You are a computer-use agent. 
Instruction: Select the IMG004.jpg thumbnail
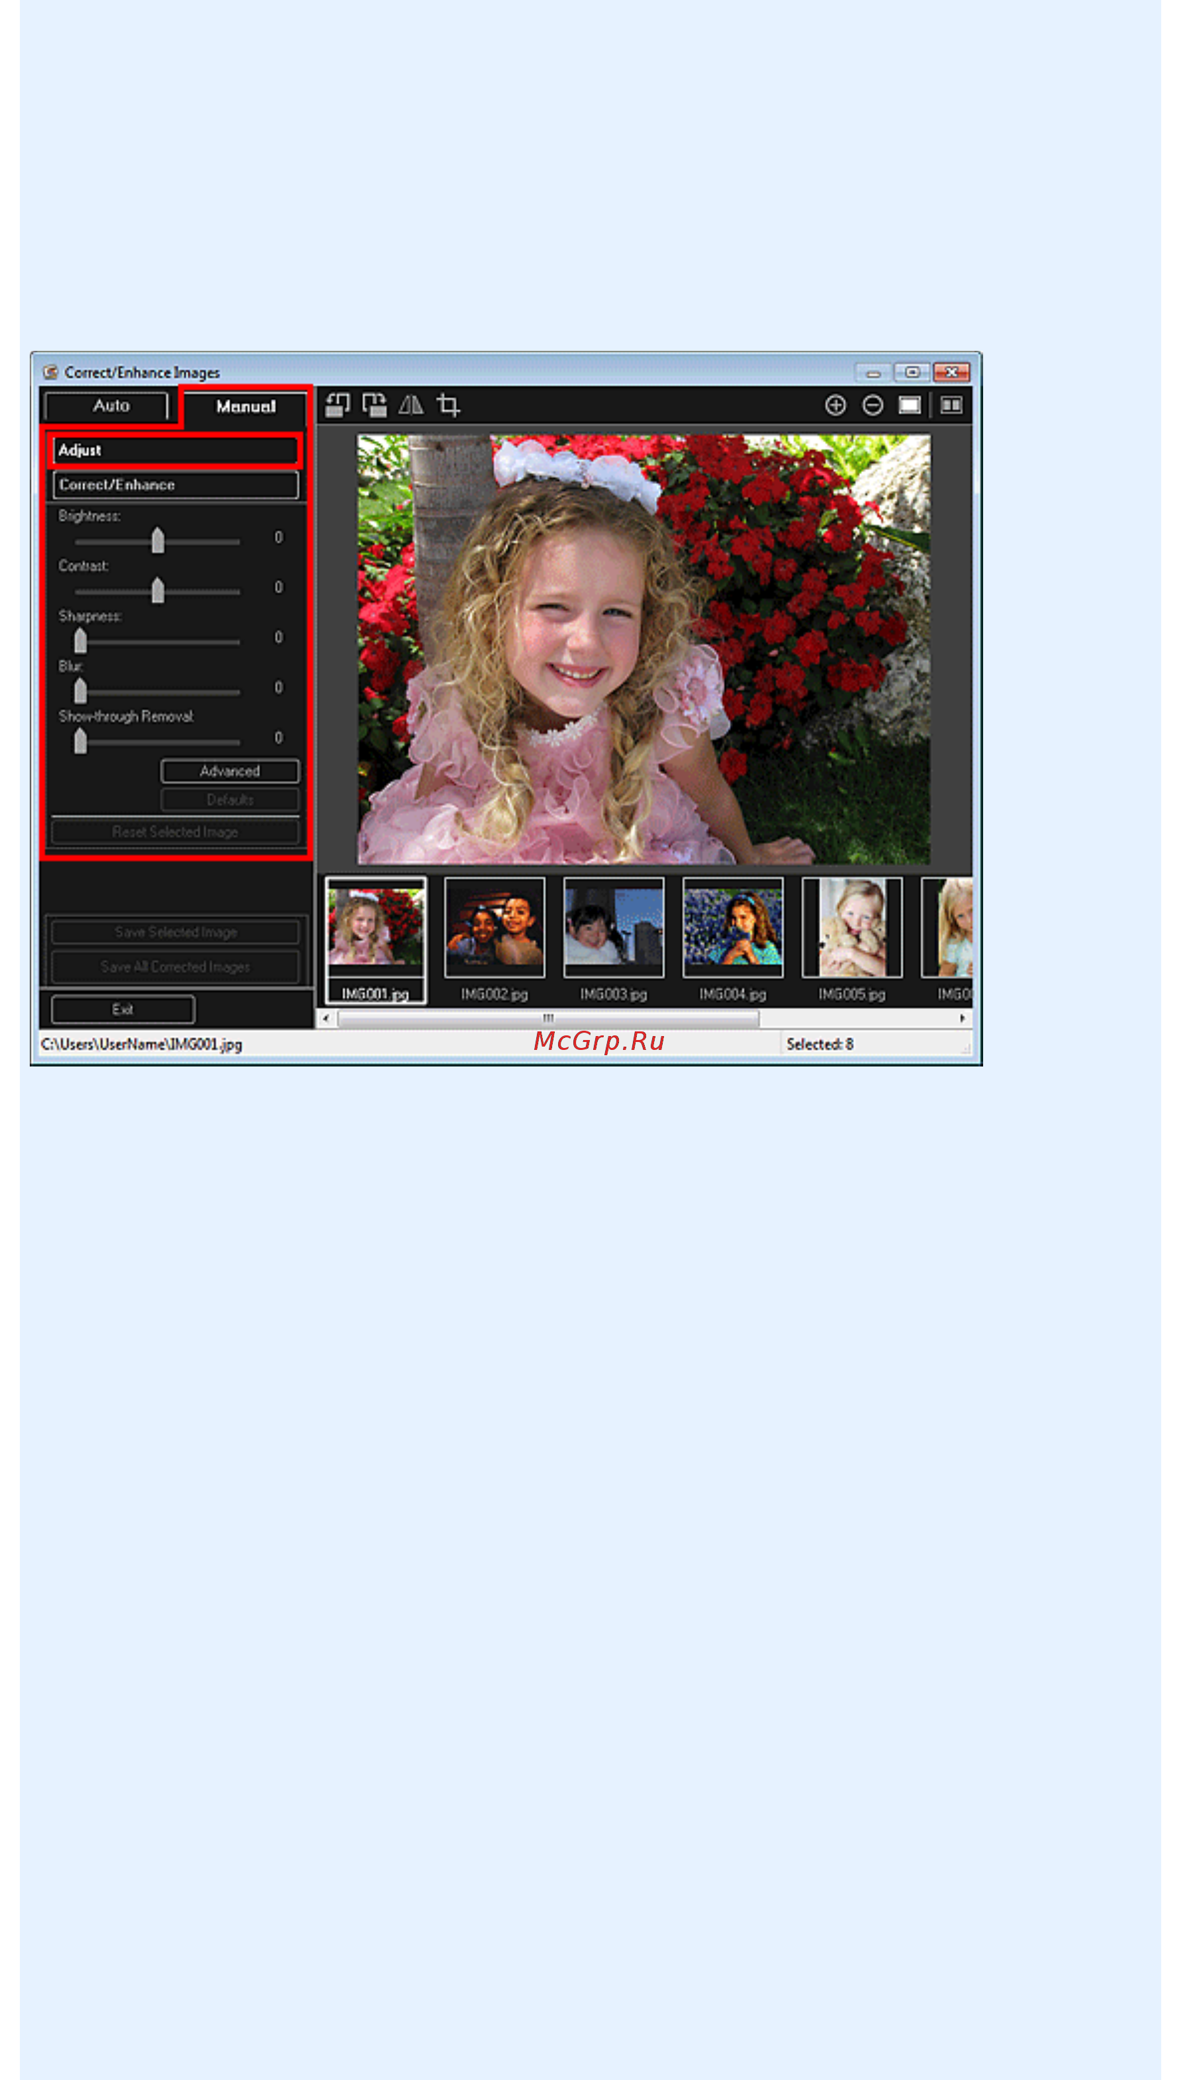pyautogui.click(x=733, y=928)
